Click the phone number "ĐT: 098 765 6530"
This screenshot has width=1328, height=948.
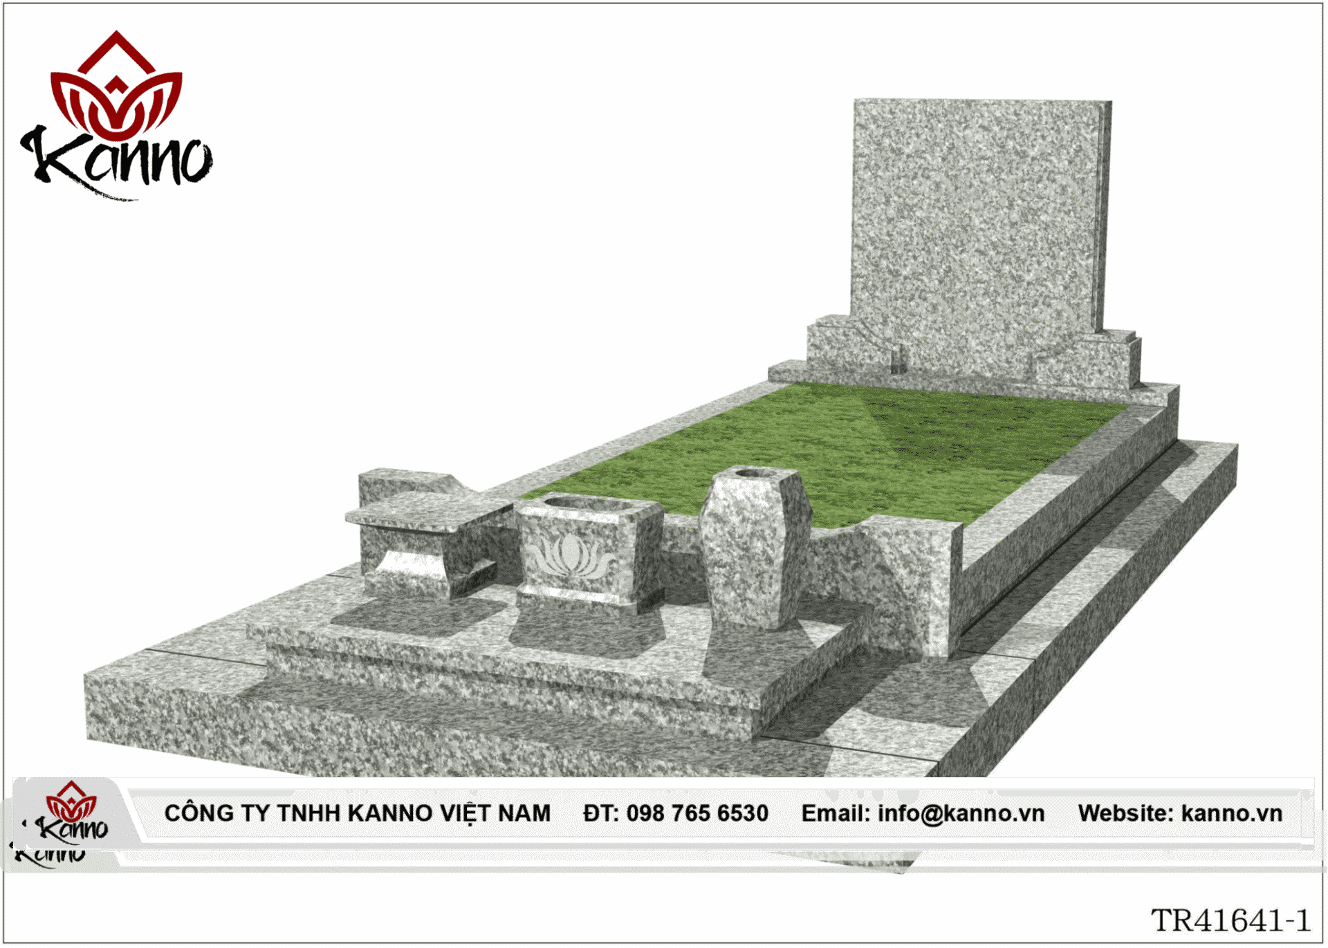click(x=676, y=813)
